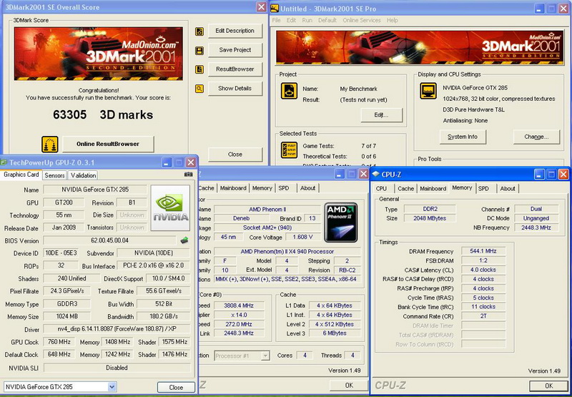Viewport: 572px width, 397px height.
Task: Open the Help menu in 3DMark Pro
Action: pos(392,21)
